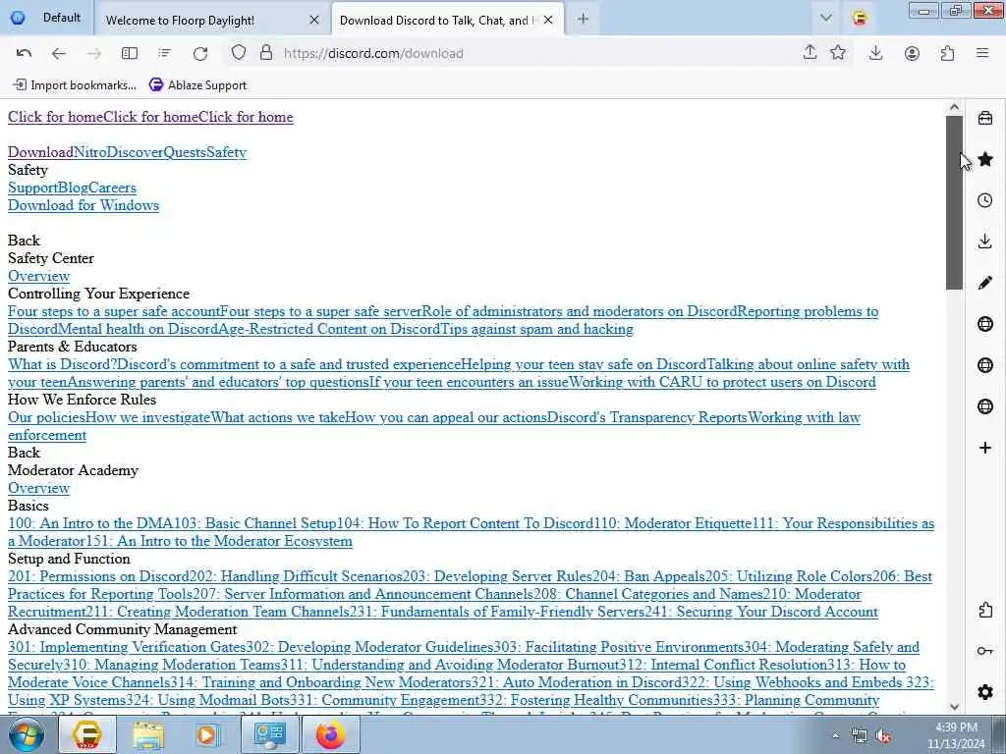The width and height of the screenshot is (1006, 754).
Task: Open the Firefox icon in the taskbar
Action: click(330, 734)
